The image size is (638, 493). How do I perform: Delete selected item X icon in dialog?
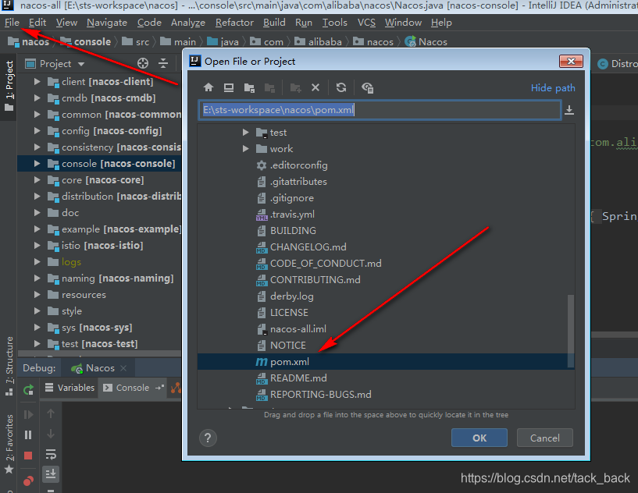(315, 87)
